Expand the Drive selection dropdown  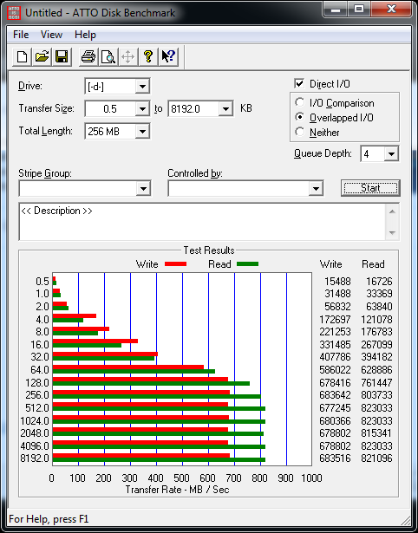click(142, 87)
